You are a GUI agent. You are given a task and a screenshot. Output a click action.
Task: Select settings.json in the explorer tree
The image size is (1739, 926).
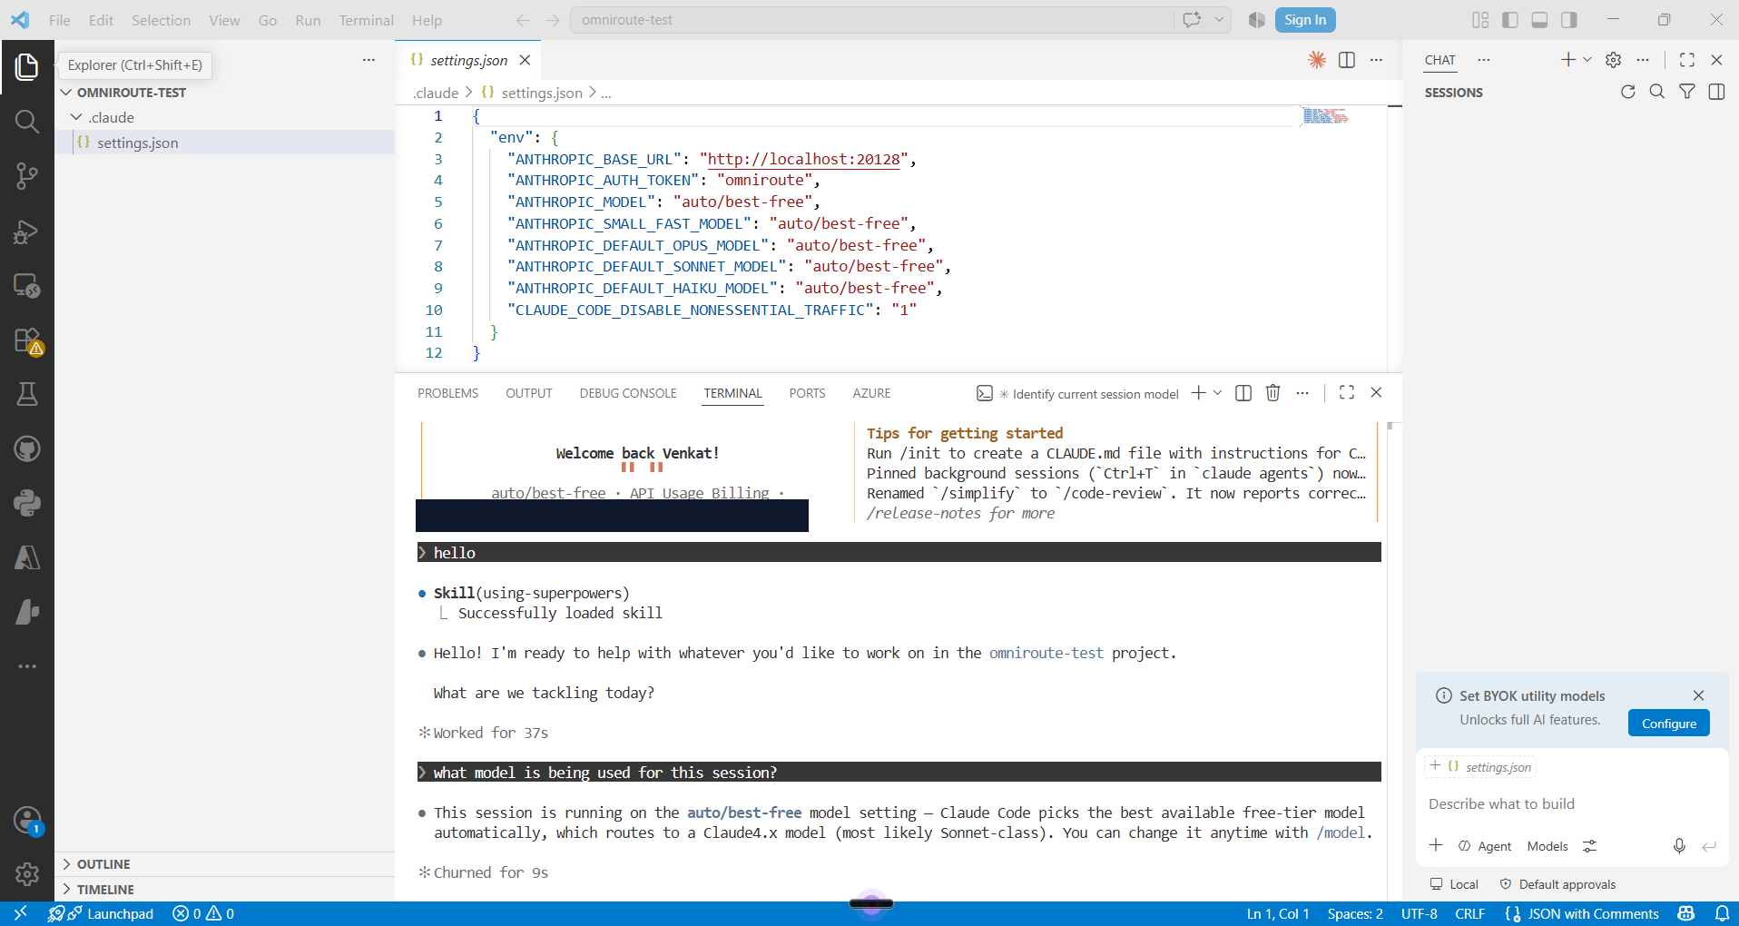[225, 143]
